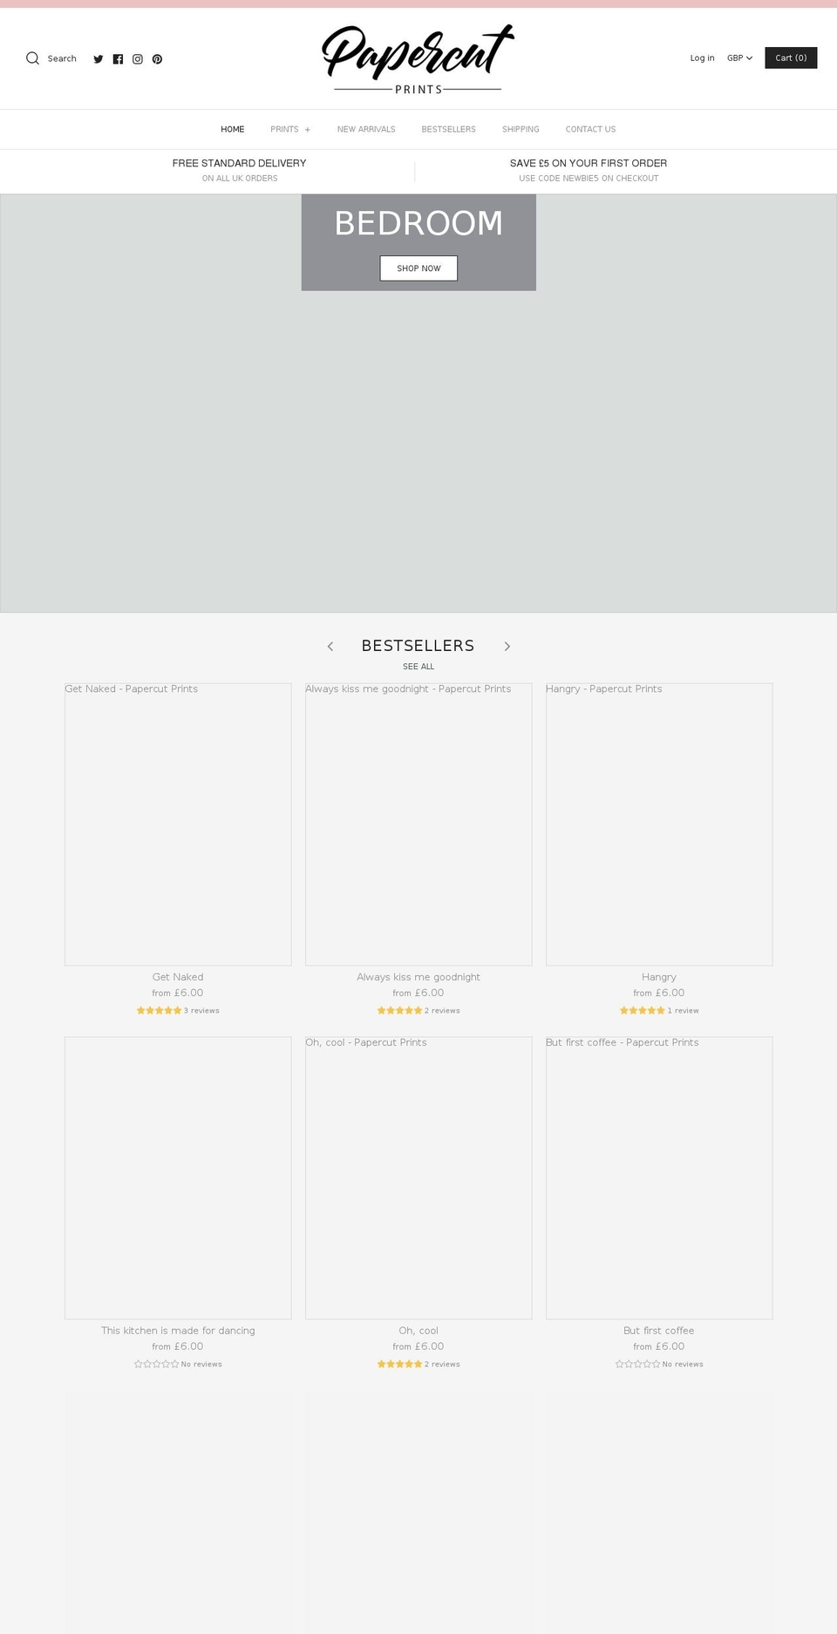Open This kitchen is made for dancing image
Viewport: 837px width, 1634px height.
pos(178,1177)
